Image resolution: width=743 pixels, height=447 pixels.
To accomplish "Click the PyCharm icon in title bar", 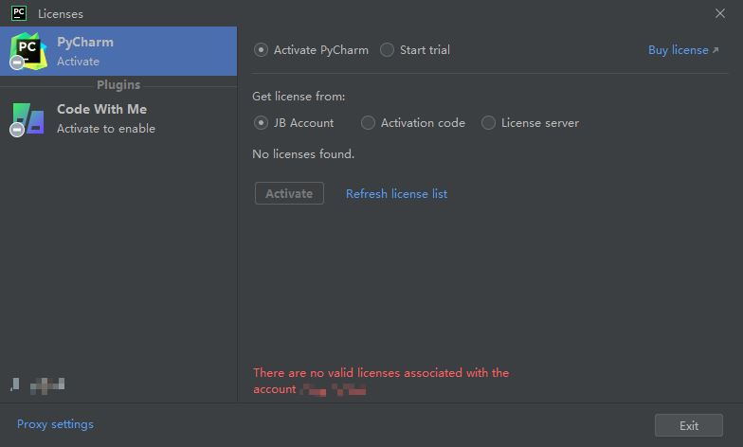I will tap(19, 13).
